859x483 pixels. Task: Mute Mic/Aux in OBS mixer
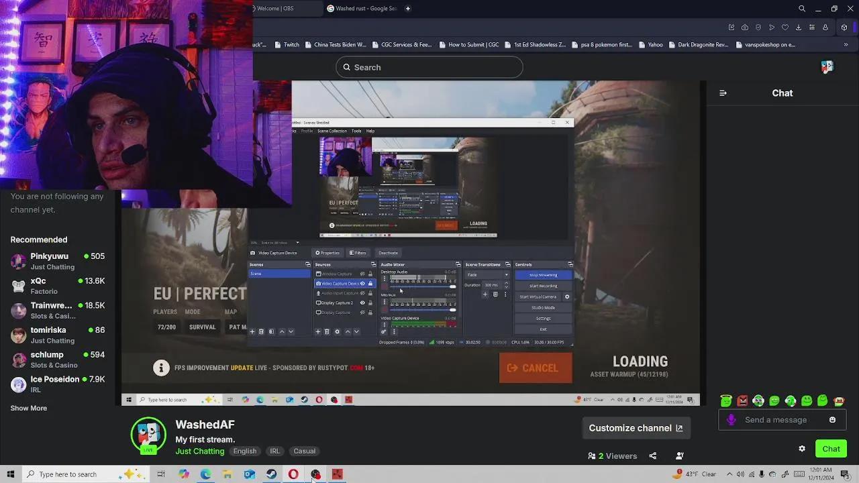[385, 310]
